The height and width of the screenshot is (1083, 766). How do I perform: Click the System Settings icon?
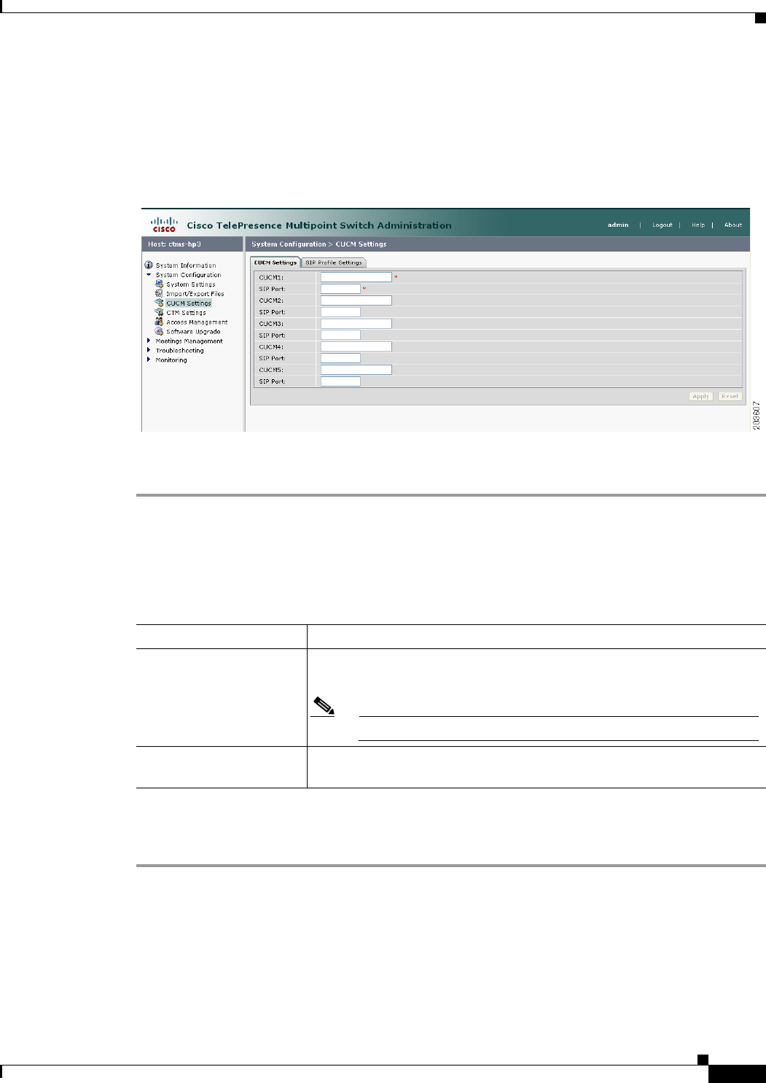(x=159, y=284)
